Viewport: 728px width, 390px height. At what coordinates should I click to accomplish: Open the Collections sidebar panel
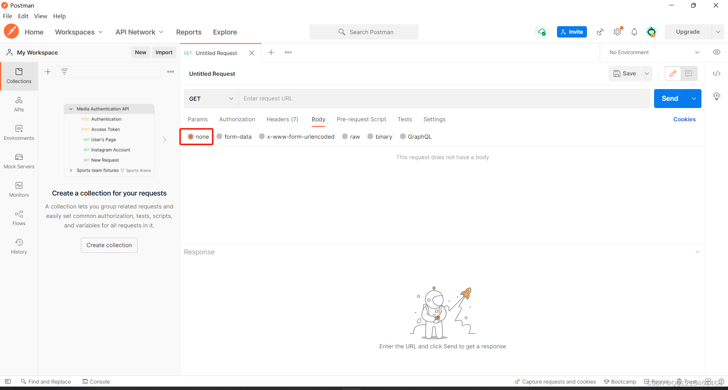point(19,76)
